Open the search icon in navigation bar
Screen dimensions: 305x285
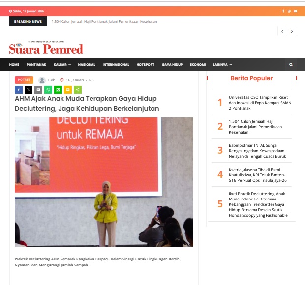[291, 65]
